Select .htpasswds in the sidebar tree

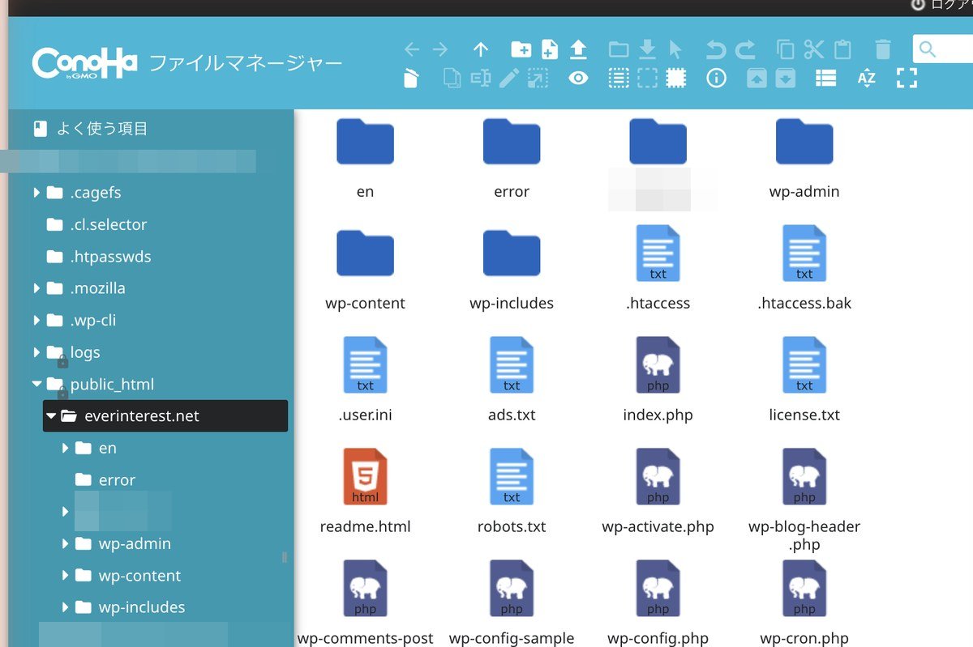coord(99,257)
